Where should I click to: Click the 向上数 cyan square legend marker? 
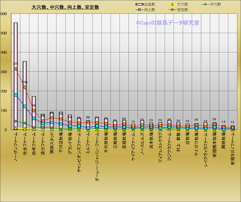(139, 10)
